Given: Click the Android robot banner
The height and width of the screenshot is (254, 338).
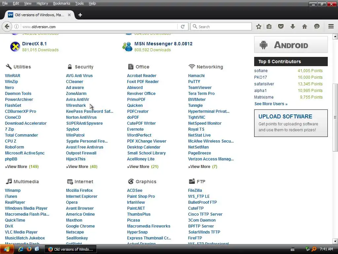Looking at the screenshot, I should pos(291,45).
